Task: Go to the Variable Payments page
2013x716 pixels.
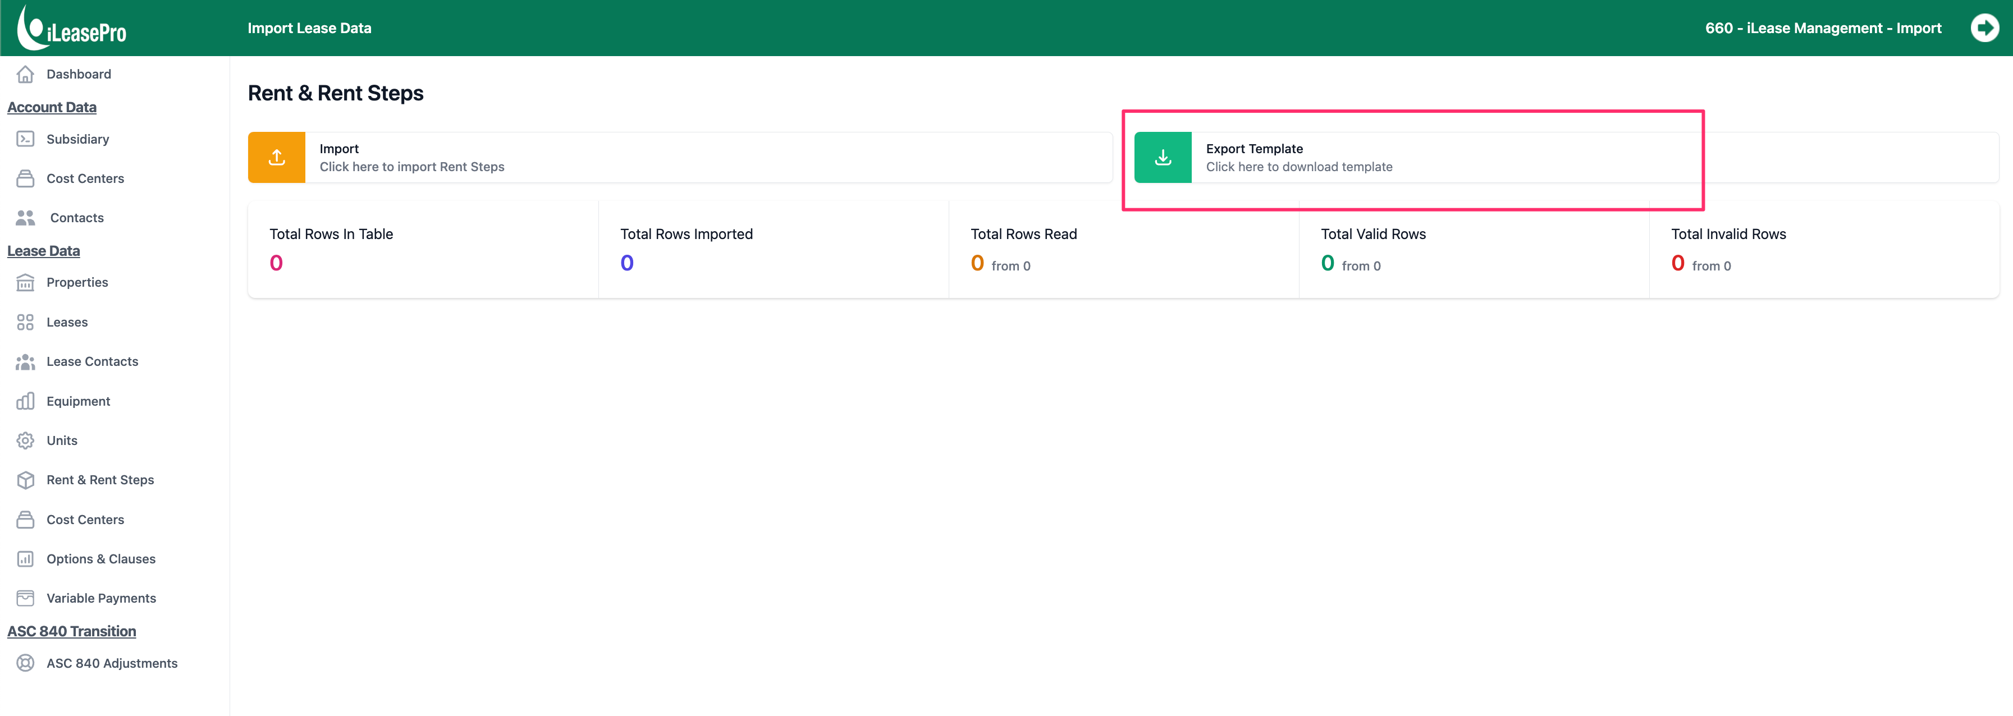Action: 102,598
